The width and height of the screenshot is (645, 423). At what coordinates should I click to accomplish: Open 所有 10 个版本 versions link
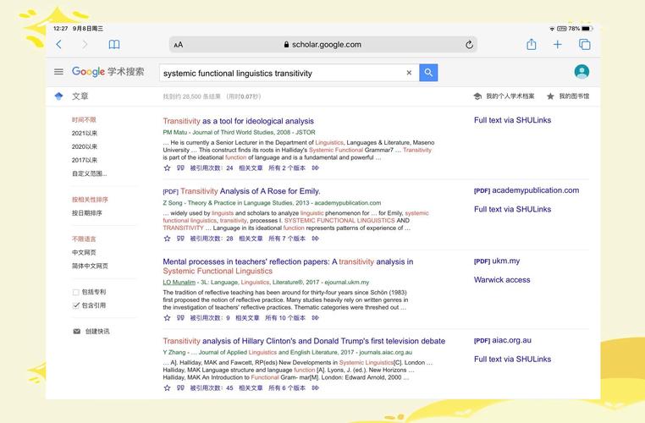[x=285, y=318]
